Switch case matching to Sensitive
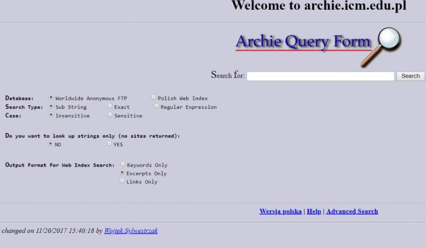The height and width of the screenshot is (248, 426). 110,115
